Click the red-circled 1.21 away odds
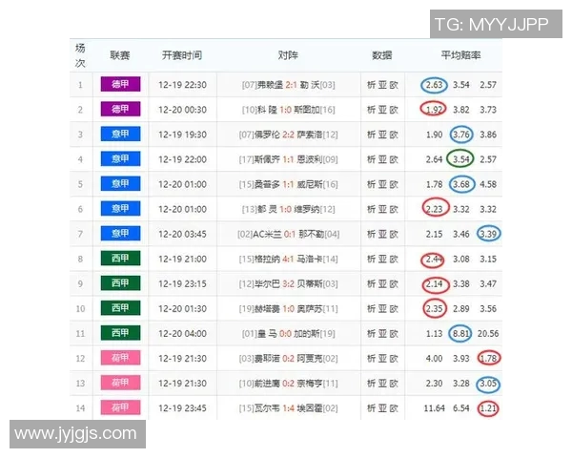The width and height of the screenshot is (572, 458). 489,407
